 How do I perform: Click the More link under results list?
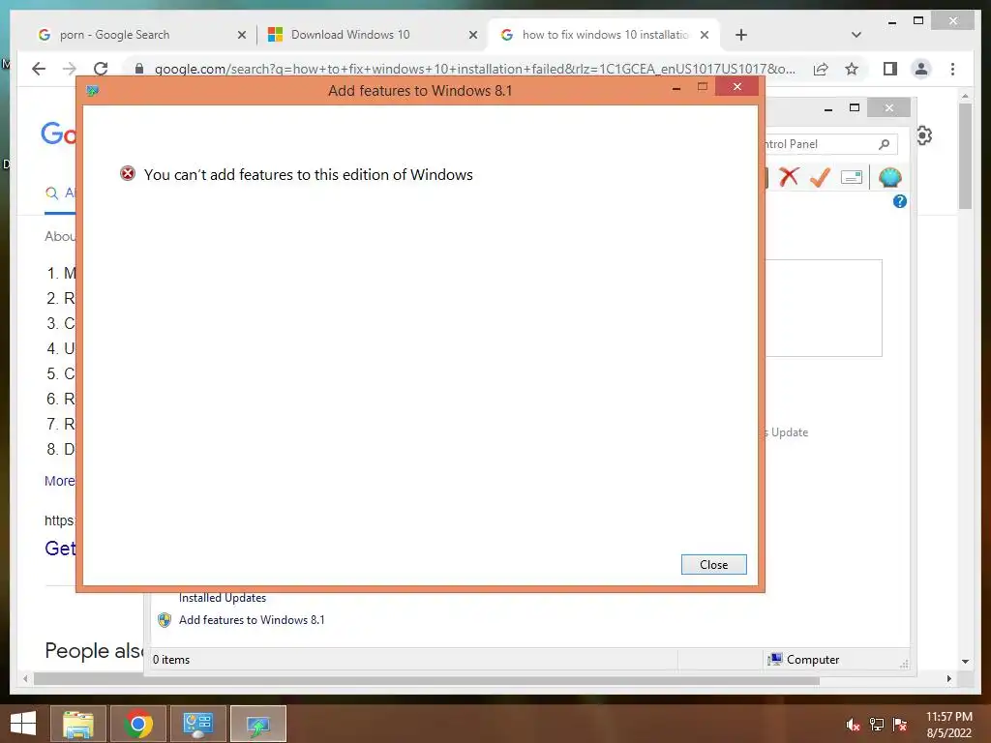click(59, 481)
